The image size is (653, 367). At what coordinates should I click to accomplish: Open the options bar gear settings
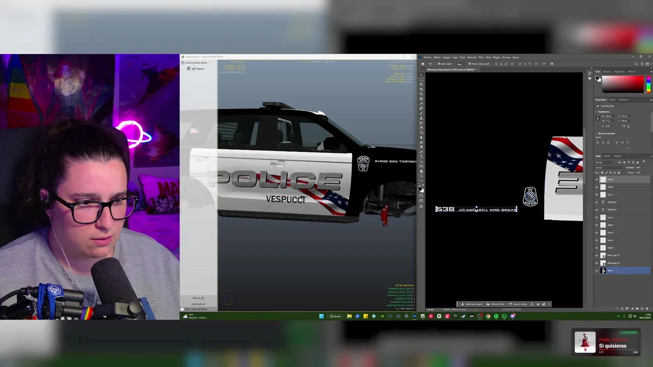pyautogui.click(x=552, y=64)
